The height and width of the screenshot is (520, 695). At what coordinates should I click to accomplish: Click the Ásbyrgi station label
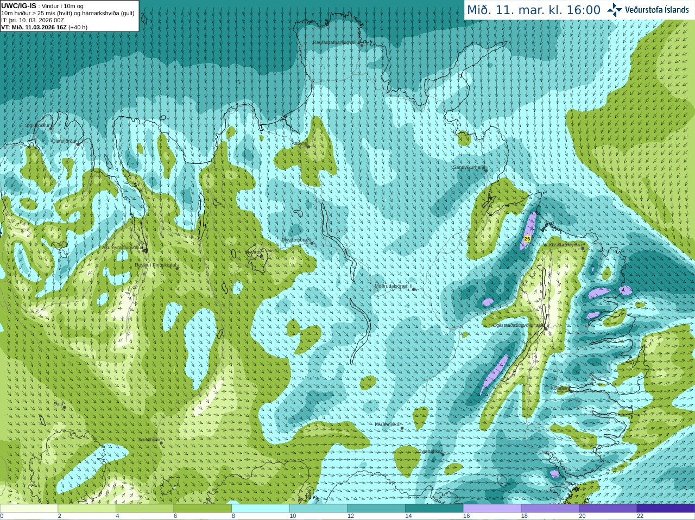pyautogui.click(x=299, y=143)
